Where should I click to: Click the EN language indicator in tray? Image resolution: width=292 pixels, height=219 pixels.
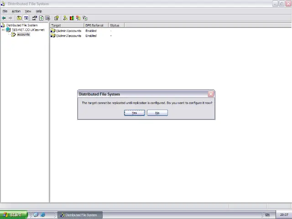coord(267,215)
